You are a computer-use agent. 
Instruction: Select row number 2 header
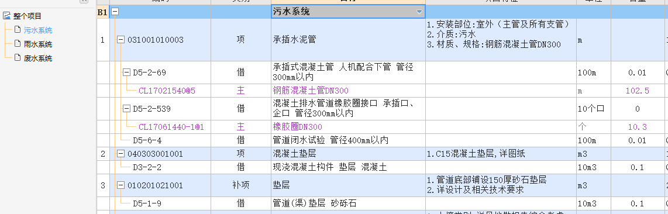pos(103,154)
